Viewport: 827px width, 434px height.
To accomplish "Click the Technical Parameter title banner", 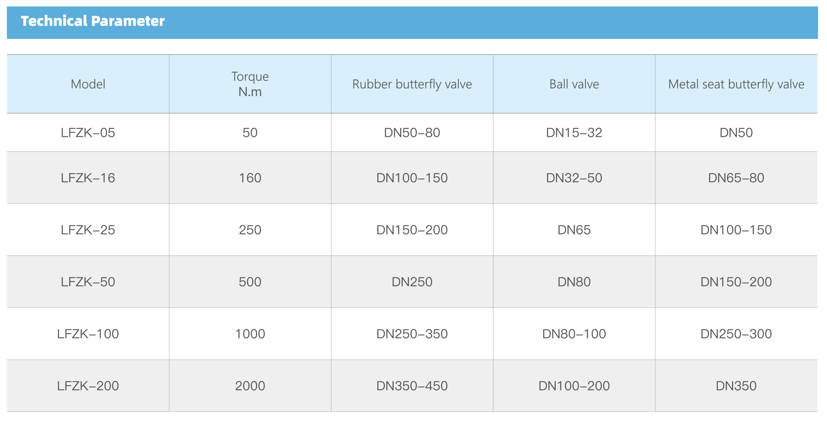I will pyautogui.click(x=93, y=21).
